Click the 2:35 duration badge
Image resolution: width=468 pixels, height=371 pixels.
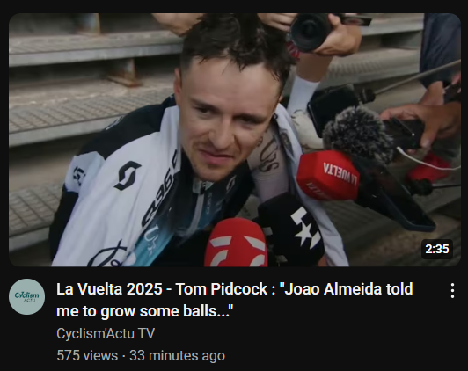(x=437, y=249)
